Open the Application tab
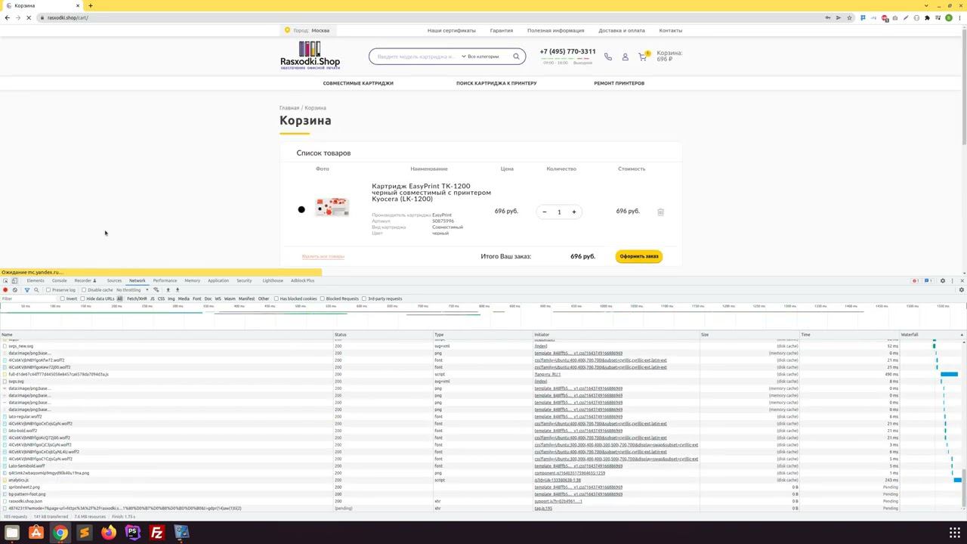The height and width of the screenshot is (544, 967). coord(218,281)
